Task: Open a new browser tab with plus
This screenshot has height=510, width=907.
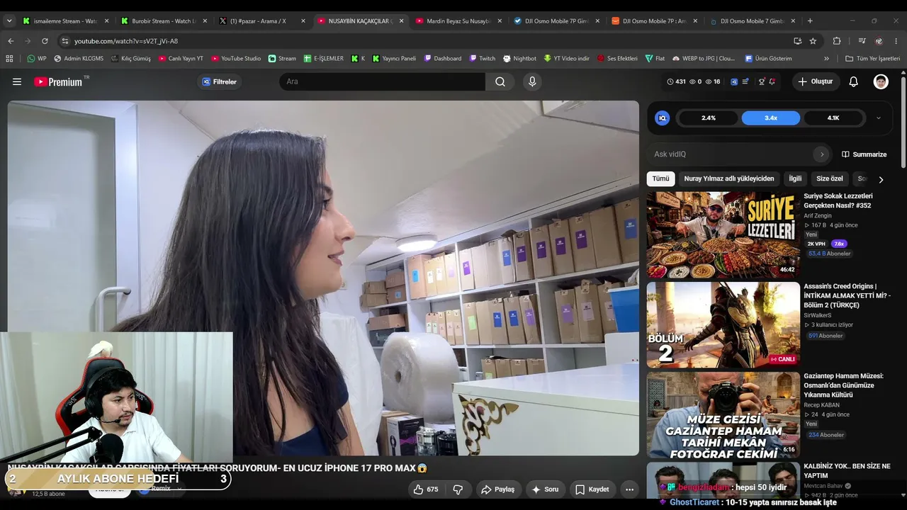Action: [x=810, y=21]
